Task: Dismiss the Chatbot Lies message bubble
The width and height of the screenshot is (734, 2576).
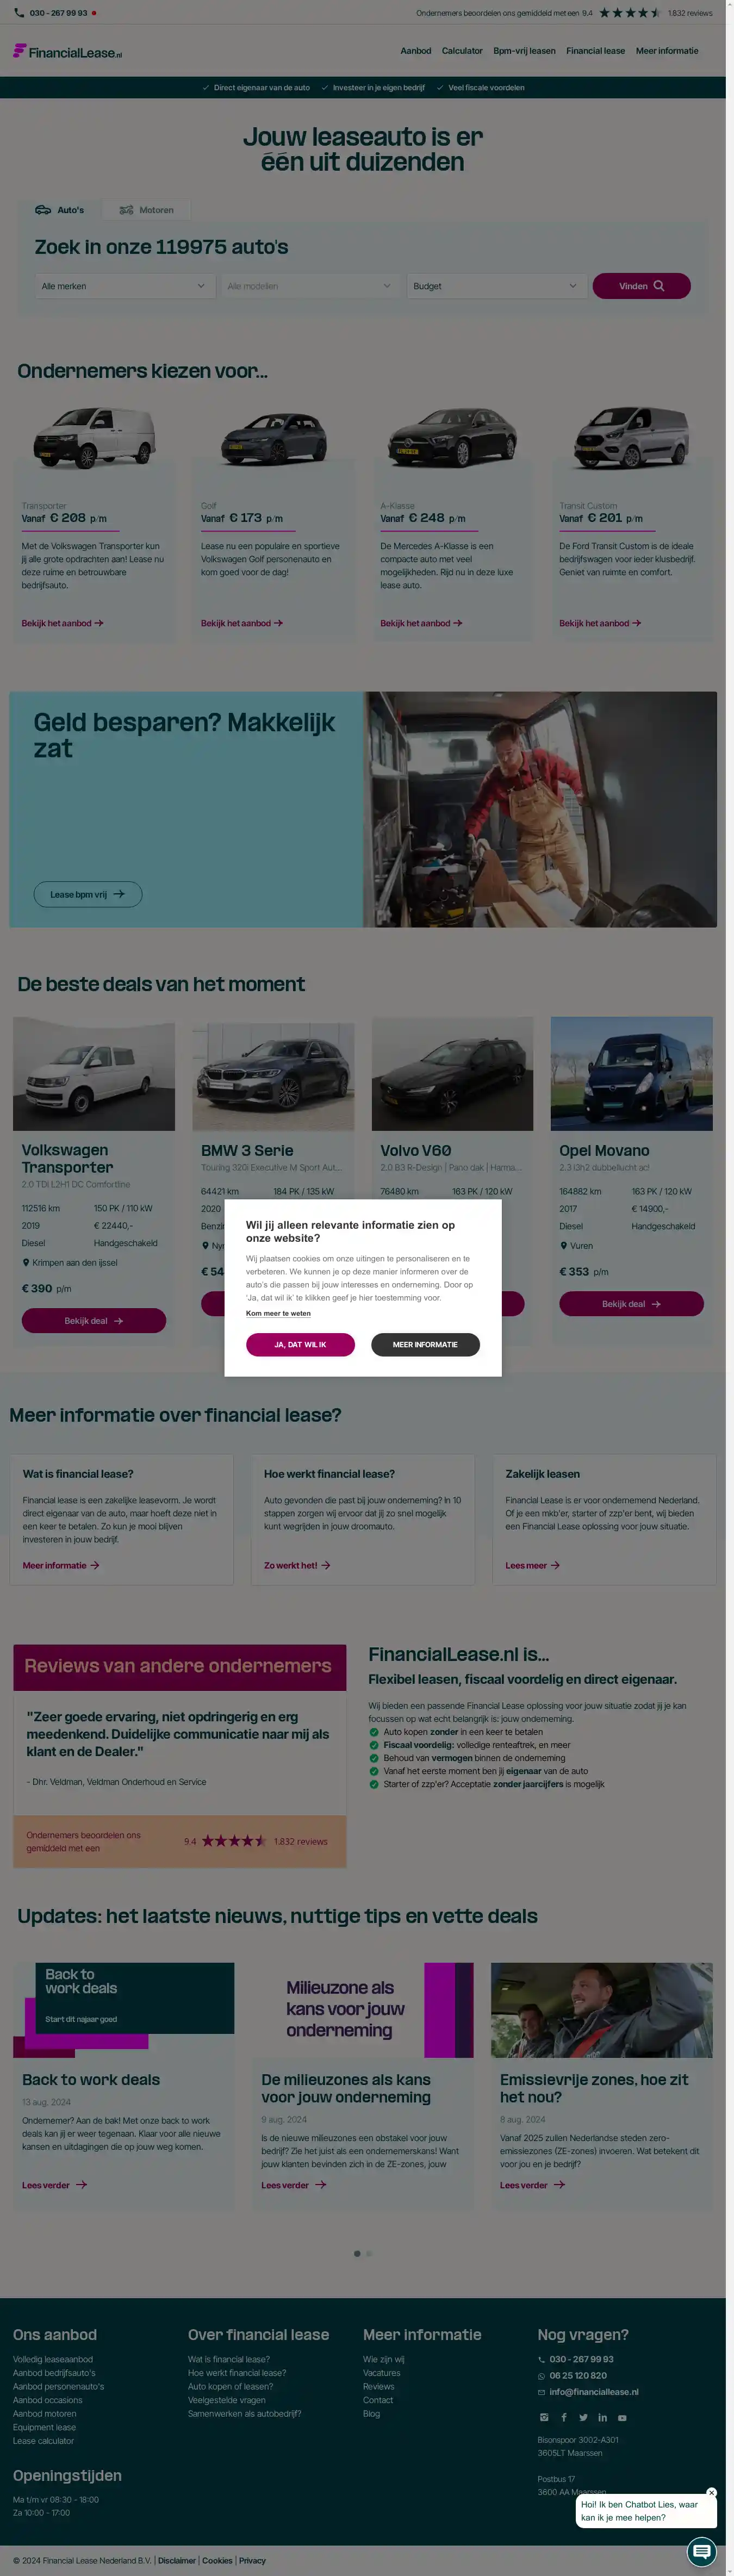Action: (711, 2492)
